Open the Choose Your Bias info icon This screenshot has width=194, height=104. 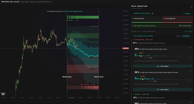153,13
